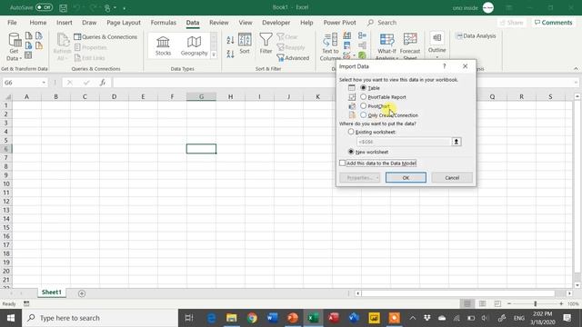Open the Name Box dropdown
Screen dimensions: 582x327
click(x=44, y=83)
